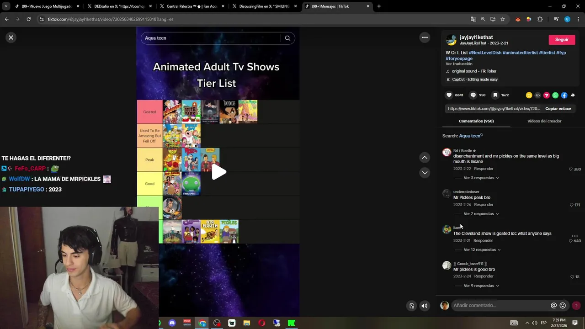
Task: Like the video using the heart icon
Action: click(449, 95)
